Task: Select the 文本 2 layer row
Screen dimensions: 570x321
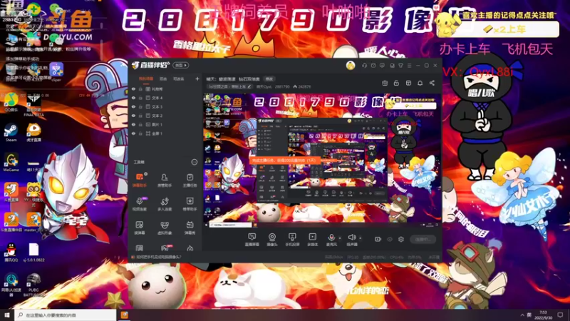Action: click(166, 116)
